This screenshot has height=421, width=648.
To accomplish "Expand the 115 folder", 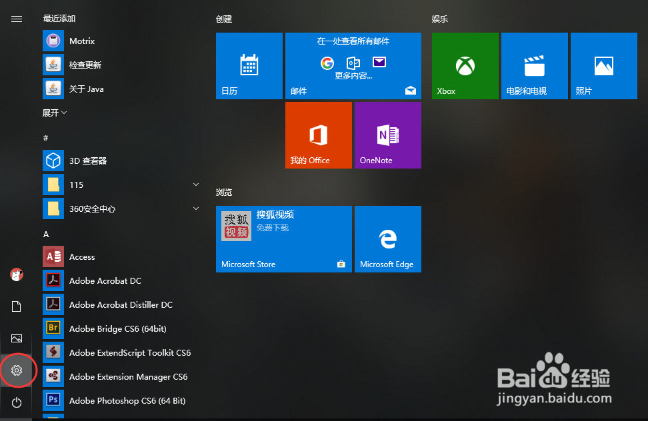I will tap(121, 185).
